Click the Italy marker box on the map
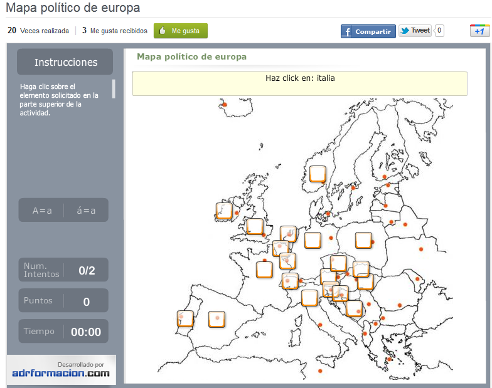This screenshot has height=388, width=492. (x=309, y=298)
